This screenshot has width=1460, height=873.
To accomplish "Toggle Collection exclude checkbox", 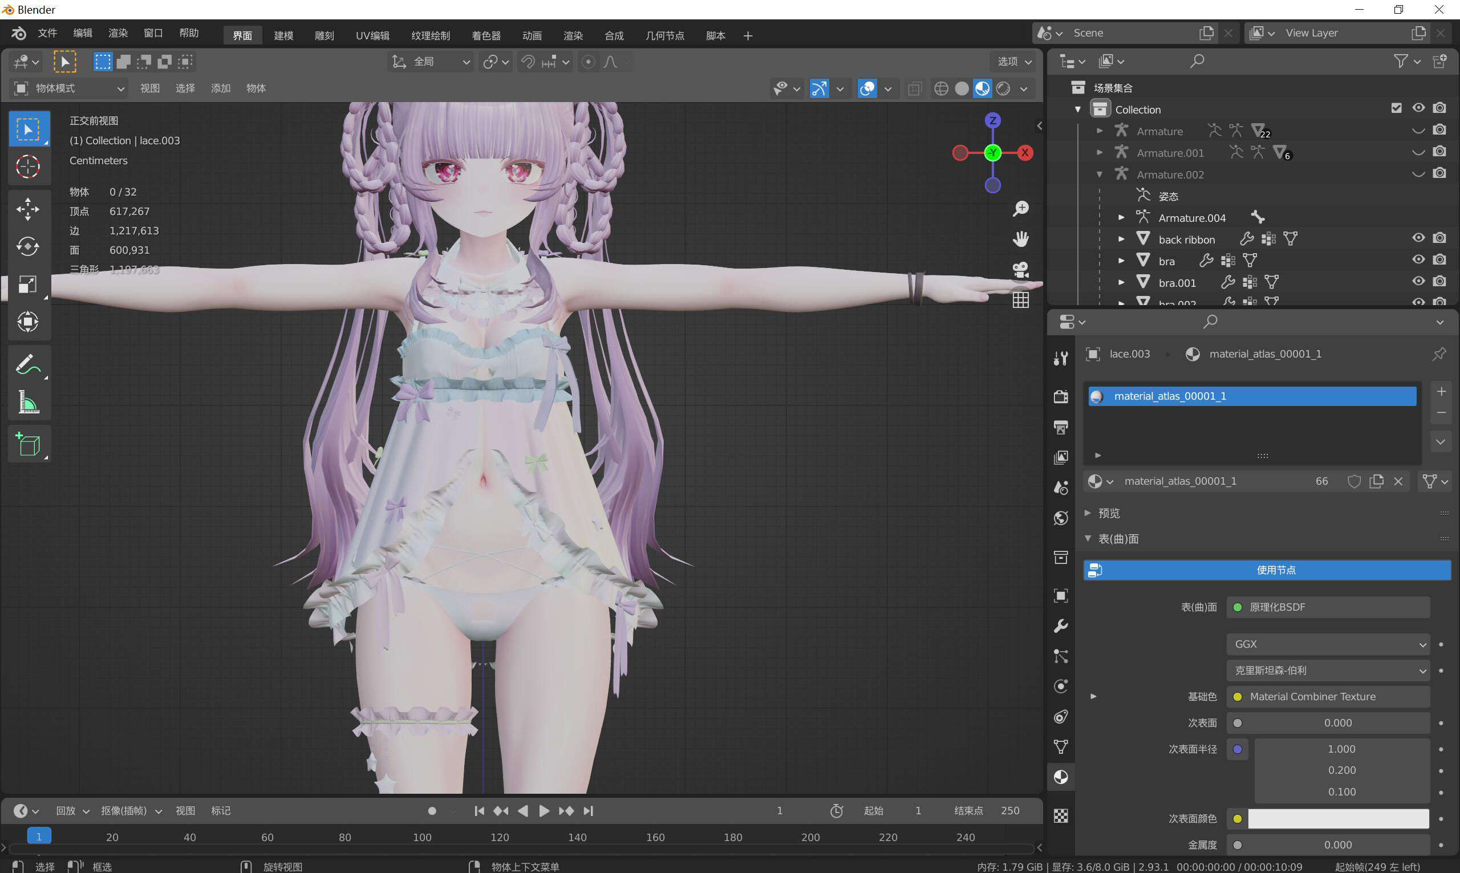I will [x=1397, y=108].
